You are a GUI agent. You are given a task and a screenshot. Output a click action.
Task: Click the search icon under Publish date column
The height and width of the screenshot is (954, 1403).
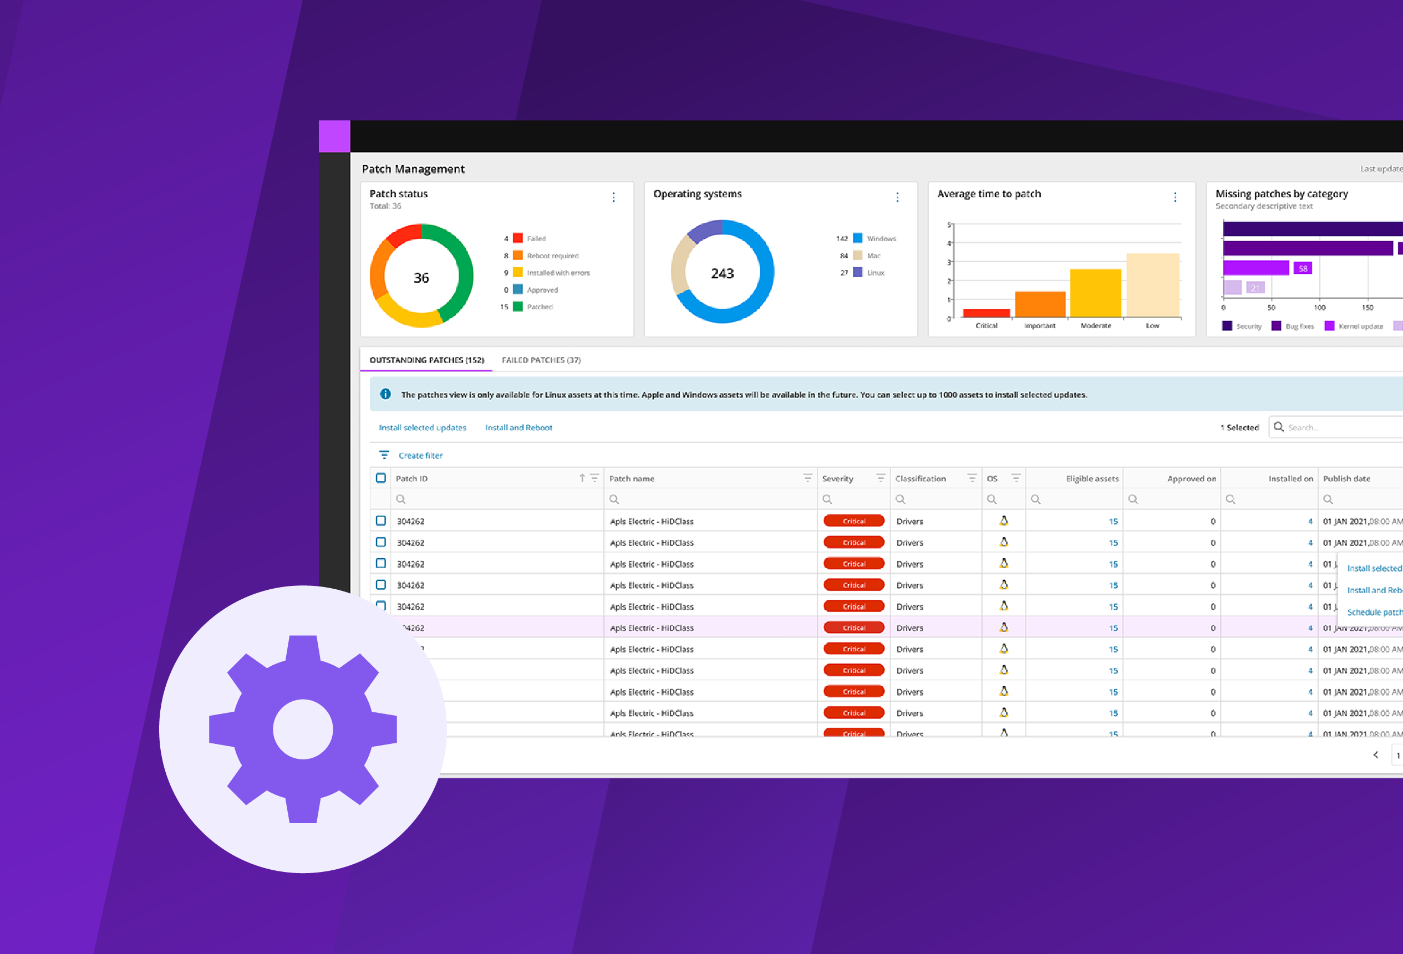click(1328, 499)
